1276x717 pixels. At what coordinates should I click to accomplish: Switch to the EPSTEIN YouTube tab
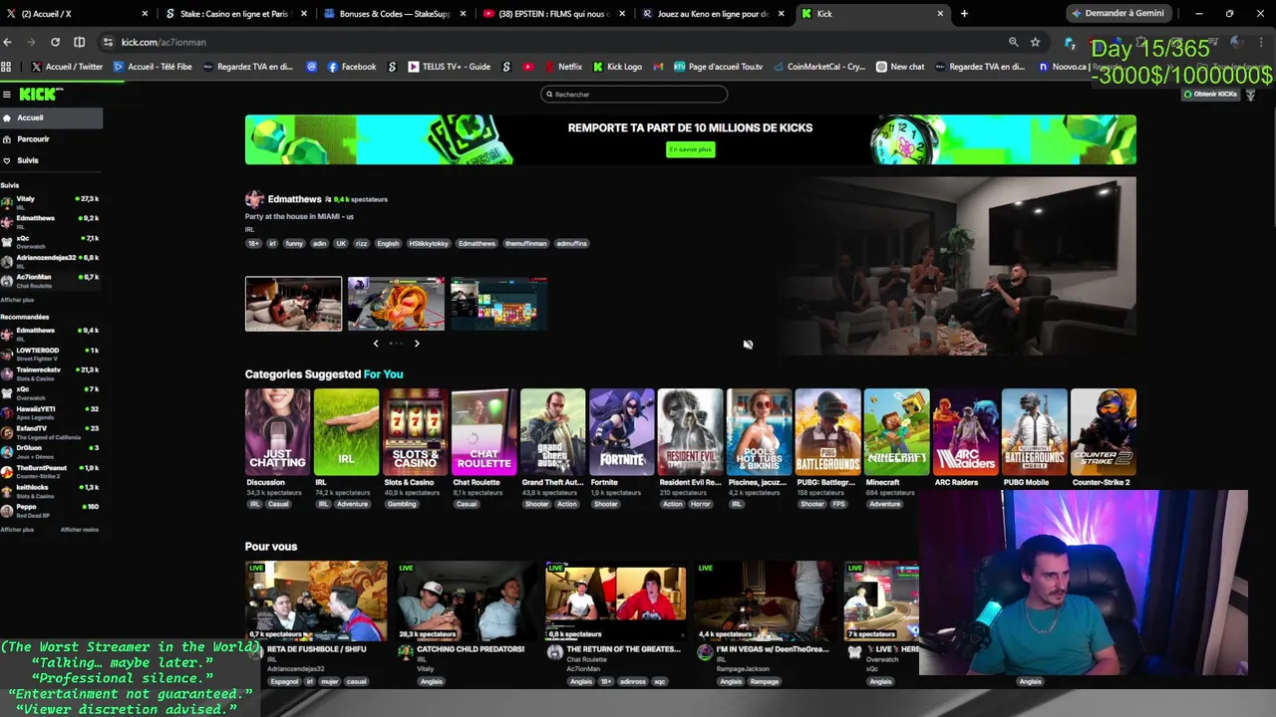click(553, 14)
